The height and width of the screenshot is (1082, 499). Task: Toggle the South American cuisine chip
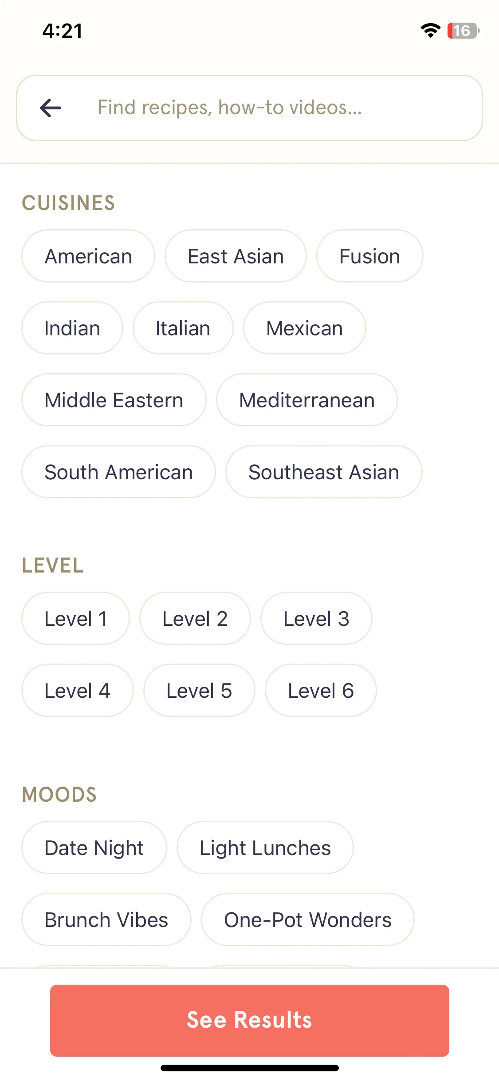pos(118,472)
